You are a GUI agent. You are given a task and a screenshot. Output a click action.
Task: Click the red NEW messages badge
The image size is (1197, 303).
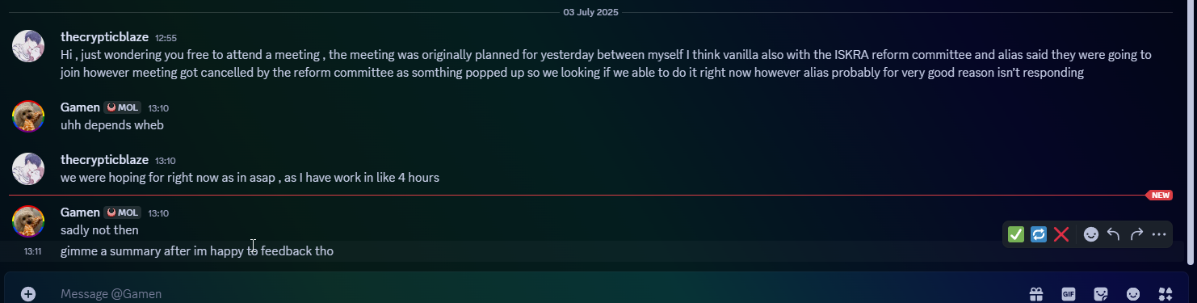tap(1160, 195)
